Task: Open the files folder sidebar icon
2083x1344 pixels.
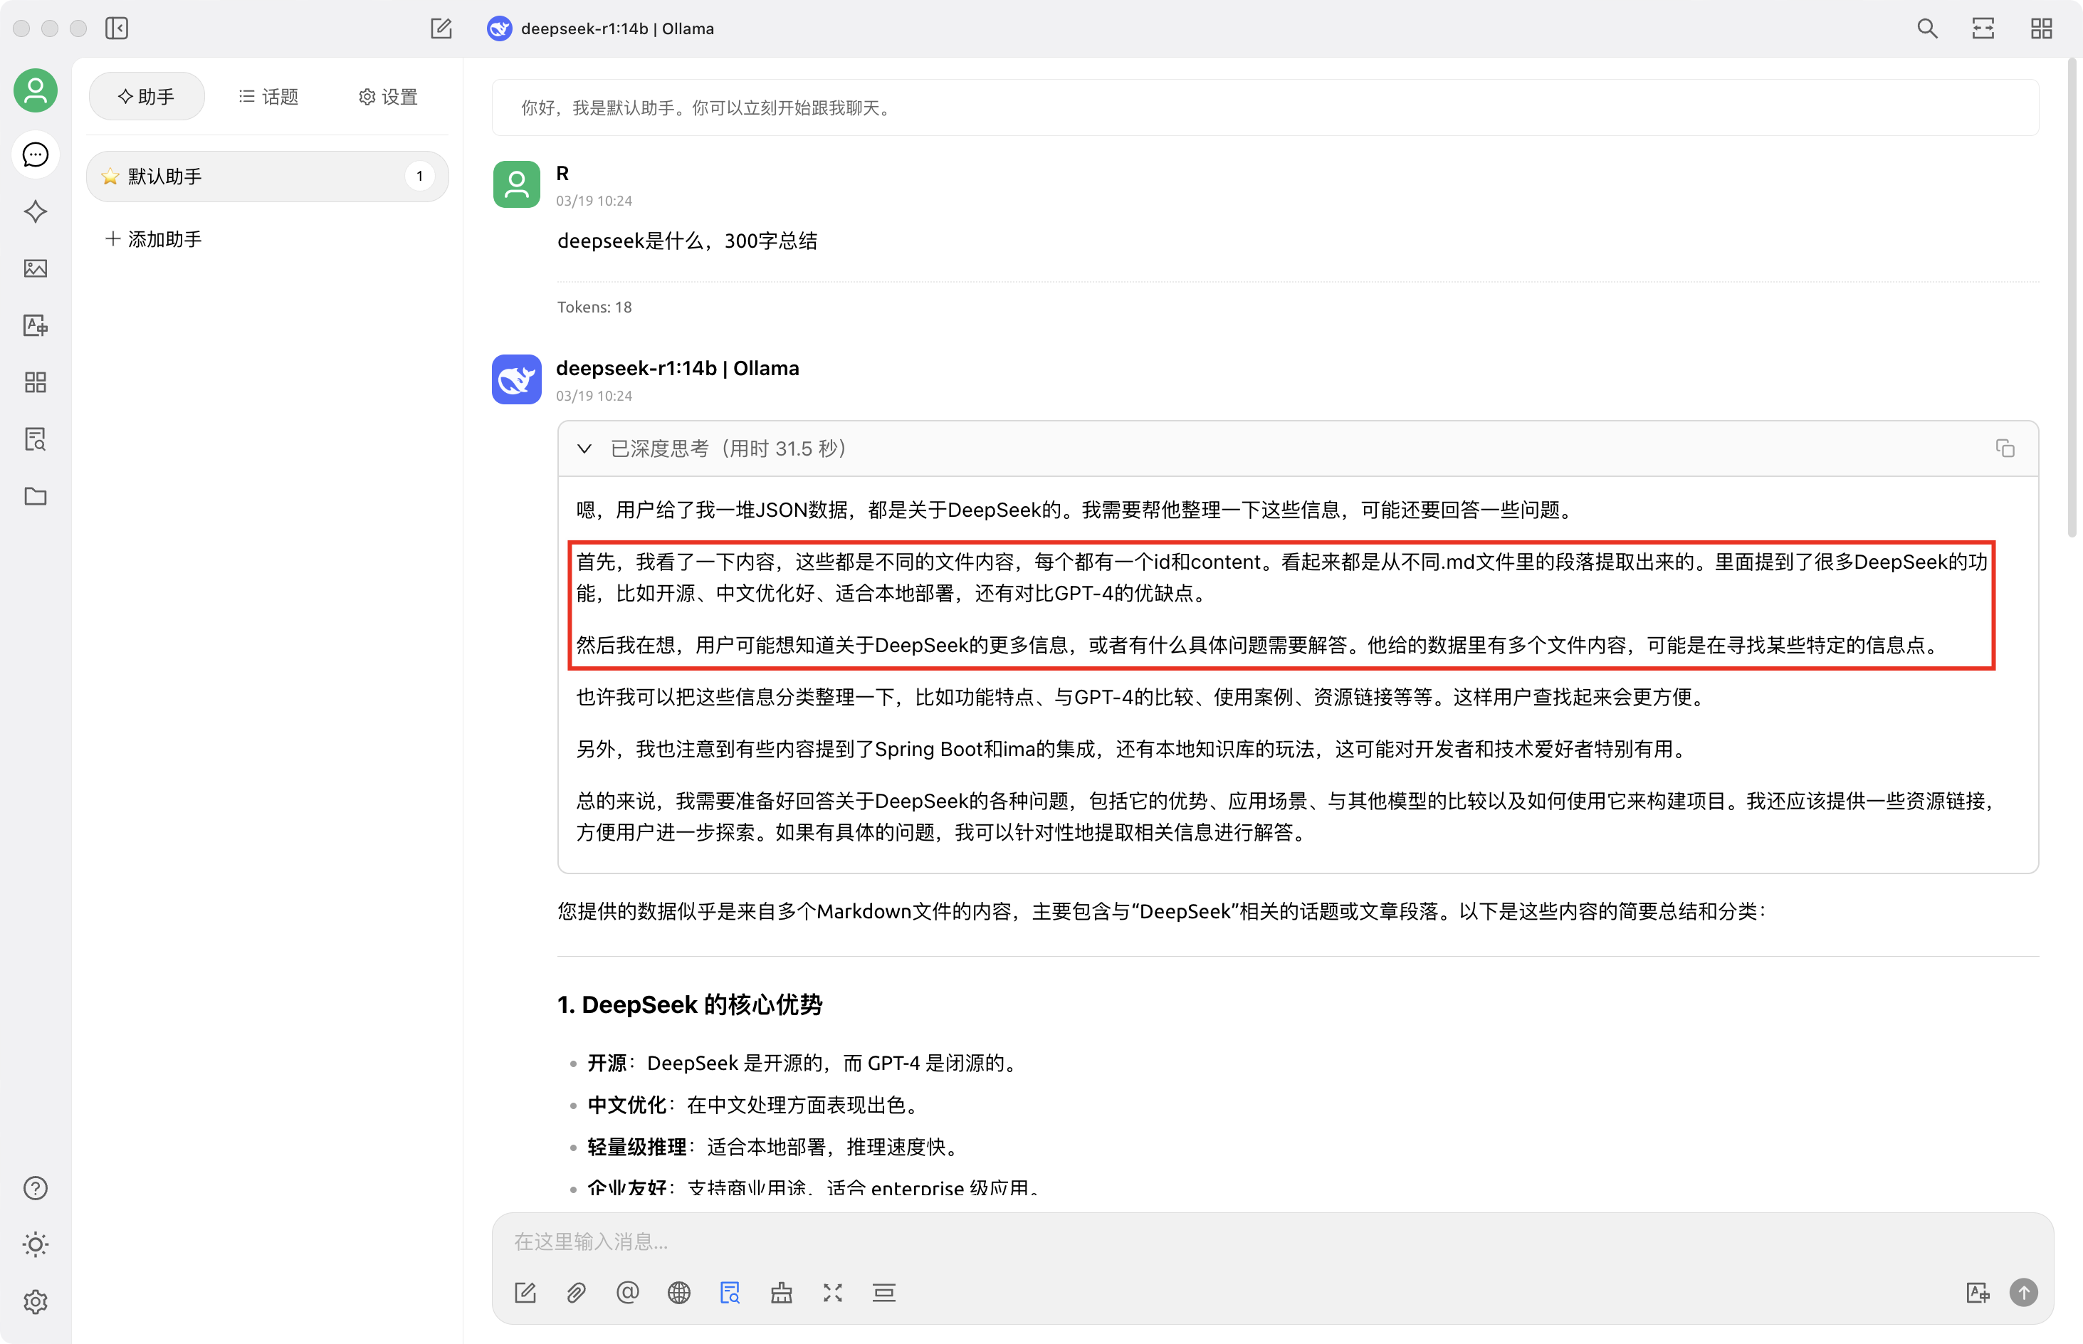Action: coord(35,497)
